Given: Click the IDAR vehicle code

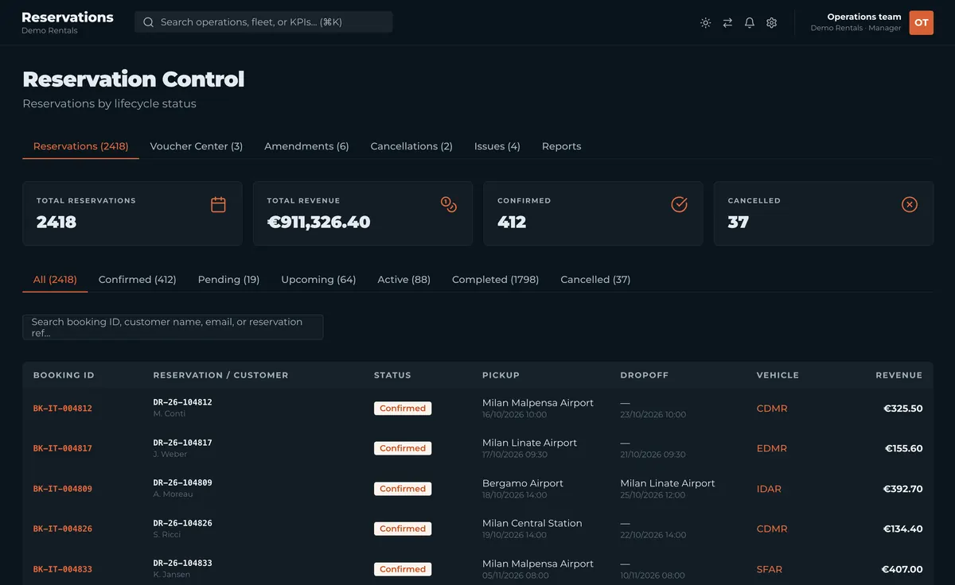Looking at the screenshot, I should click(x=769, y=489).
